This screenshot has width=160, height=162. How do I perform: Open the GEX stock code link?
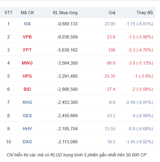[27, 116]
